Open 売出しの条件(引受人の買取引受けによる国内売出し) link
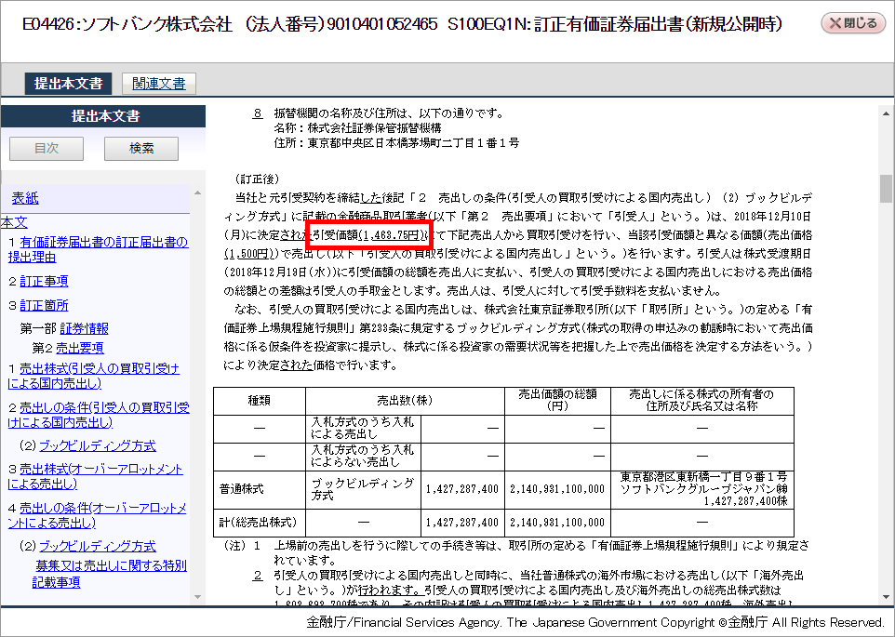895x637 pixels. pyautogui.click(x=99, y=415)
